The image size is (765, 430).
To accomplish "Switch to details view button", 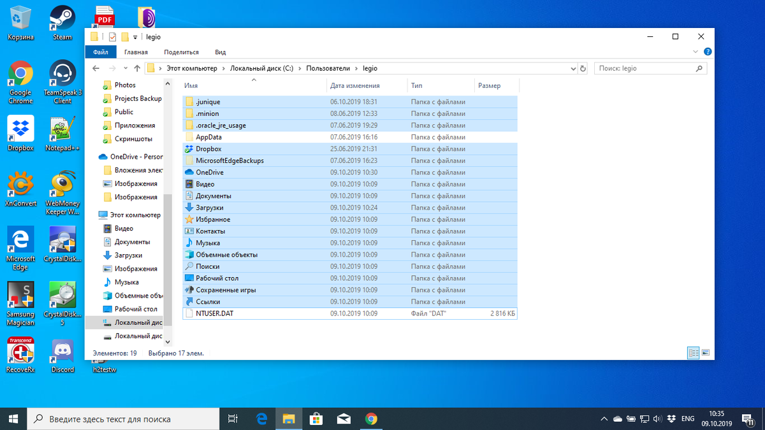I will (x=694, y=353).
